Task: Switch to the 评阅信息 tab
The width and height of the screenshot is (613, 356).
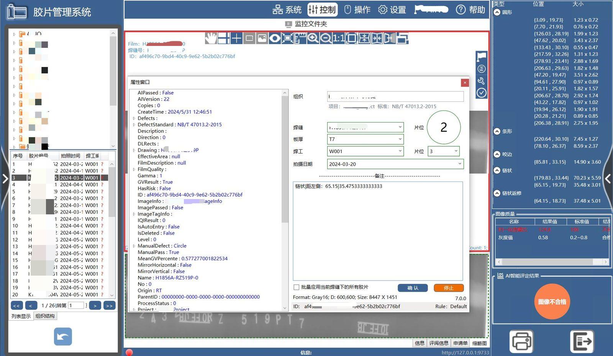Action: (439, 343)
